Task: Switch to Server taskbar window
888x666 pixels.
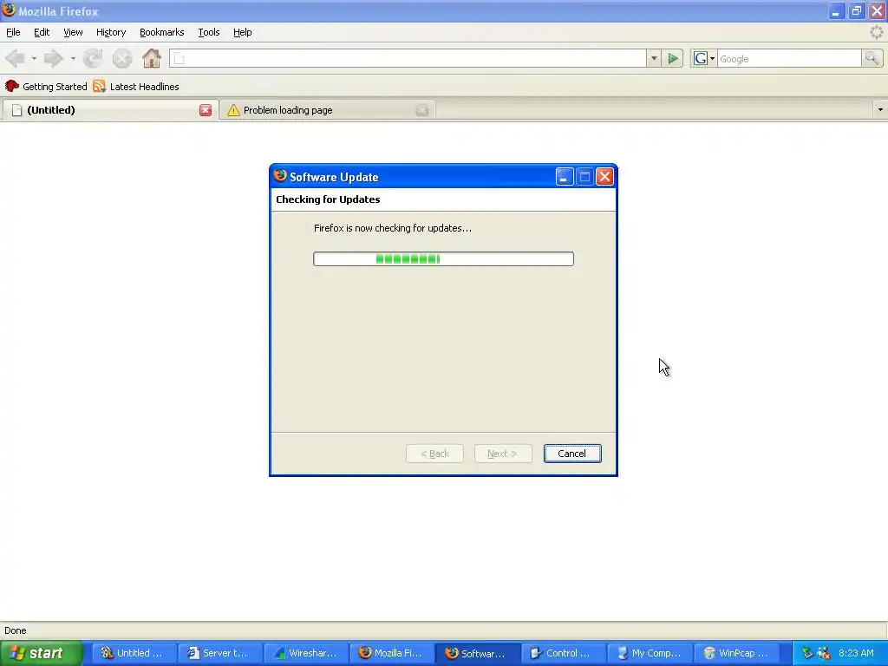Action: click(x=219, y=653)
